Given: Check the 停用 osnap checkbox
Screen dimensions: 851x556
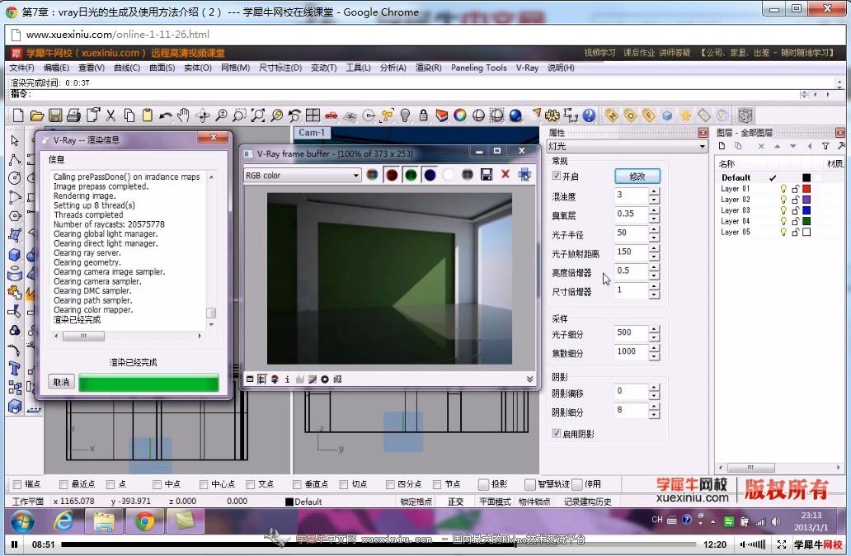Looking at the screenshot, I should pyautogui.click(x=577, y=483).
